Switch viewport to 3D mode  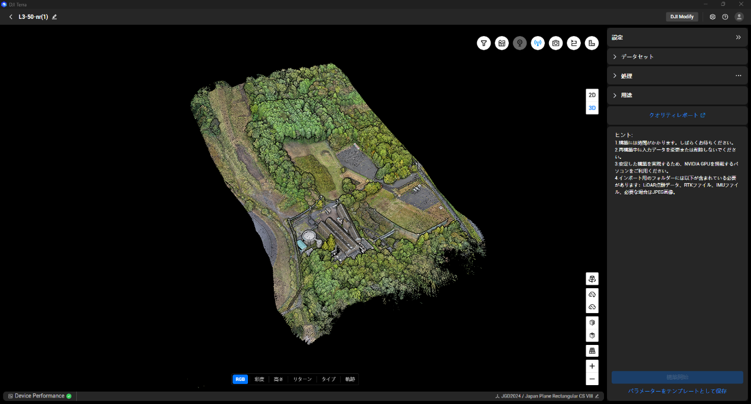[x=592, y=108]
